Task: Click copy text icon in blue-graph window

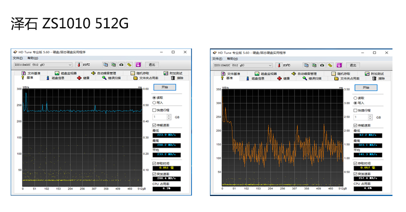Action: [x=105, y=65]
